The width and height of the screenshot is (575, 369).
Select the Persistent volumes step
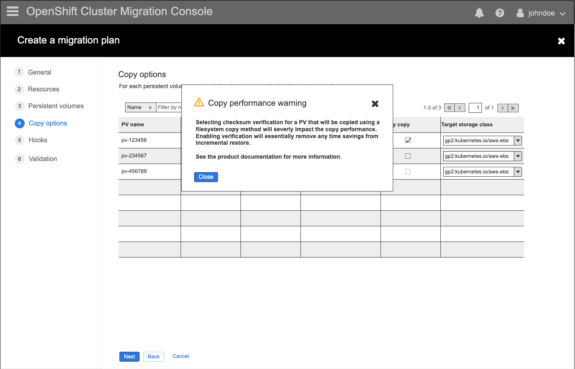(x=55, y=106)
